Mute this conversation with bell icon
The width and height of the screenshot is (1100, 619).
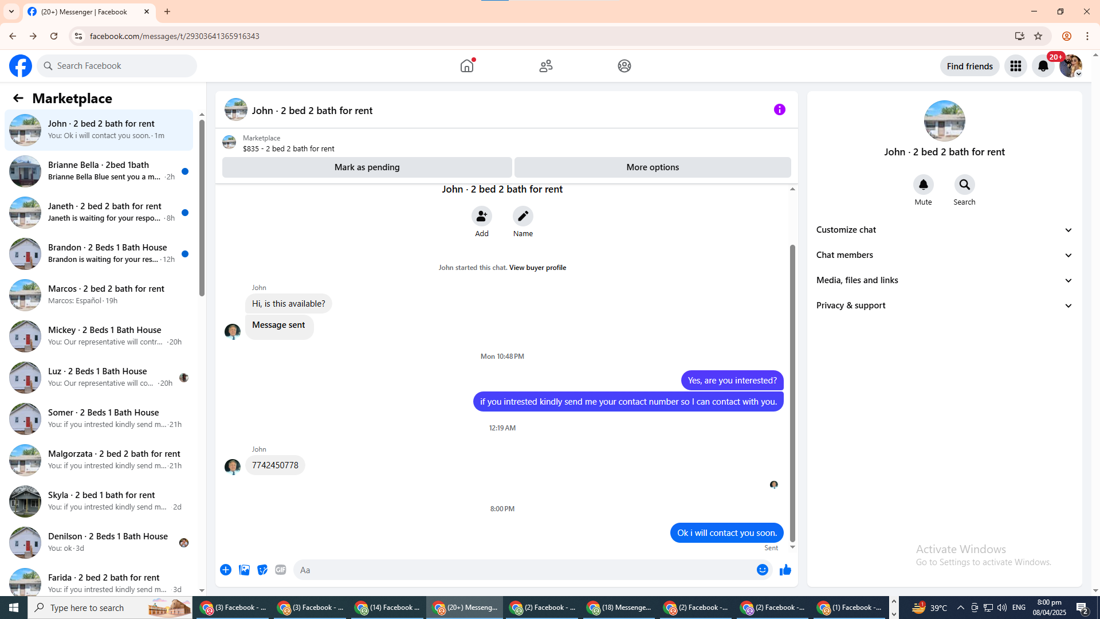coord(923,185)
